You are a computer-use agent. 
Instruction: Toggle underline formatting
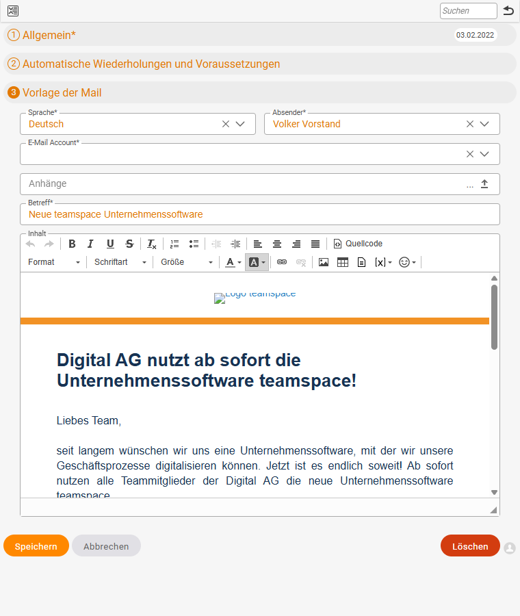click(110, 244)
